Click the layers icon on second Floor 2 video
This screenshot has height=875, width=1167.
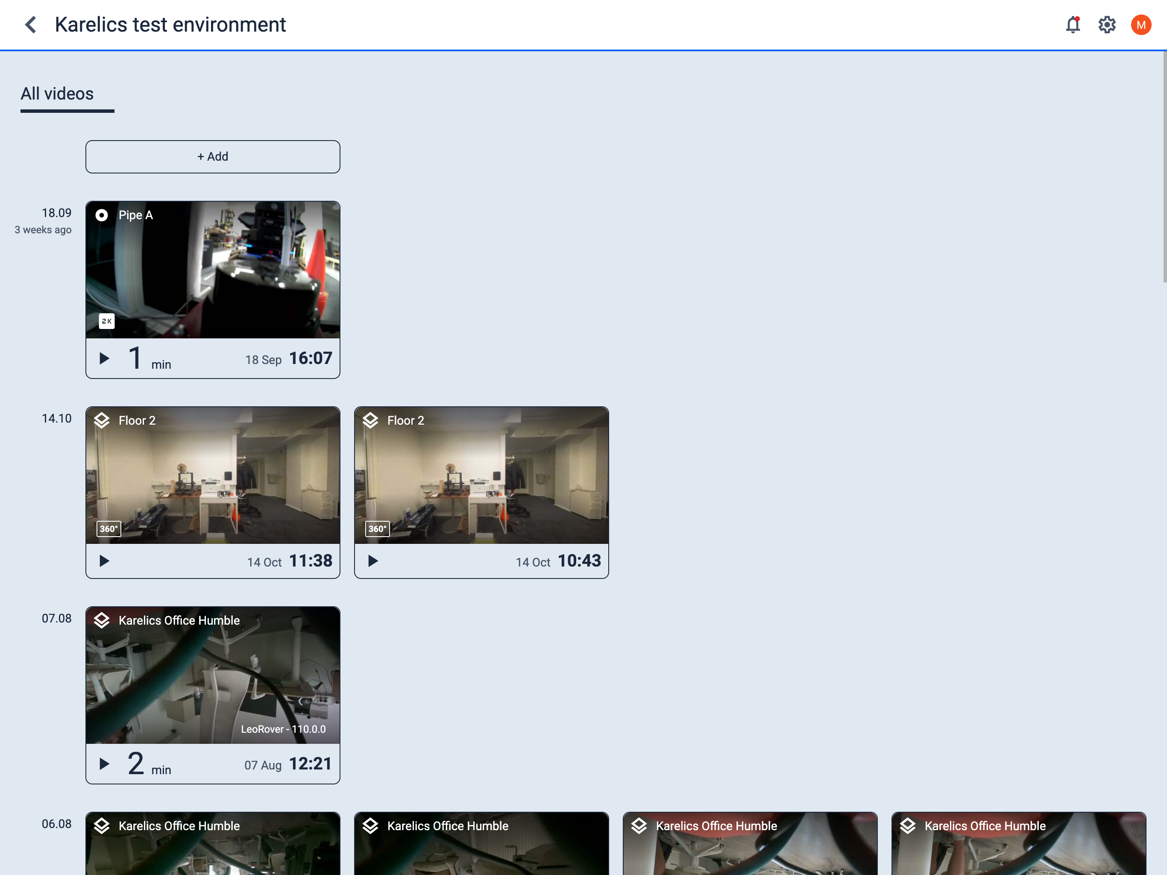(x=371, y=420)
